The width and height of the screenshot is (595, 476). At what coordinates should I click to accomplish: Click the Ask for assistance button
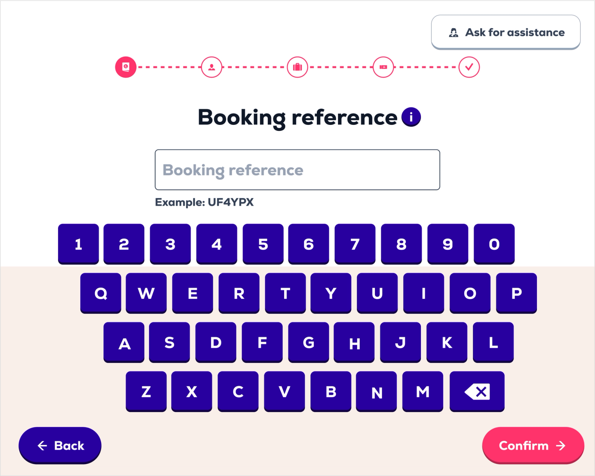tap(505, 32)
